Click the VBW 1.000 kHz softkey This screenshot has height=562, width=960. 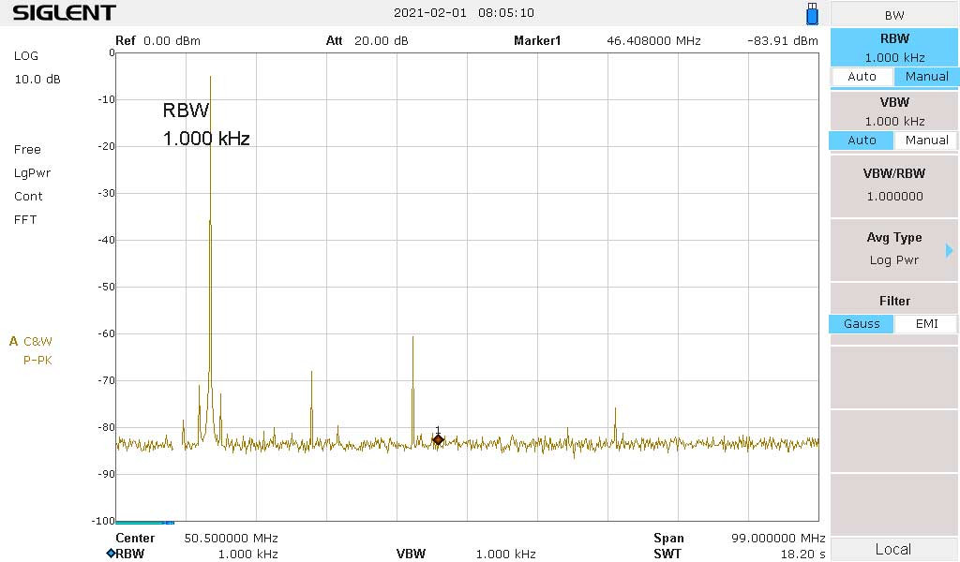893,111
